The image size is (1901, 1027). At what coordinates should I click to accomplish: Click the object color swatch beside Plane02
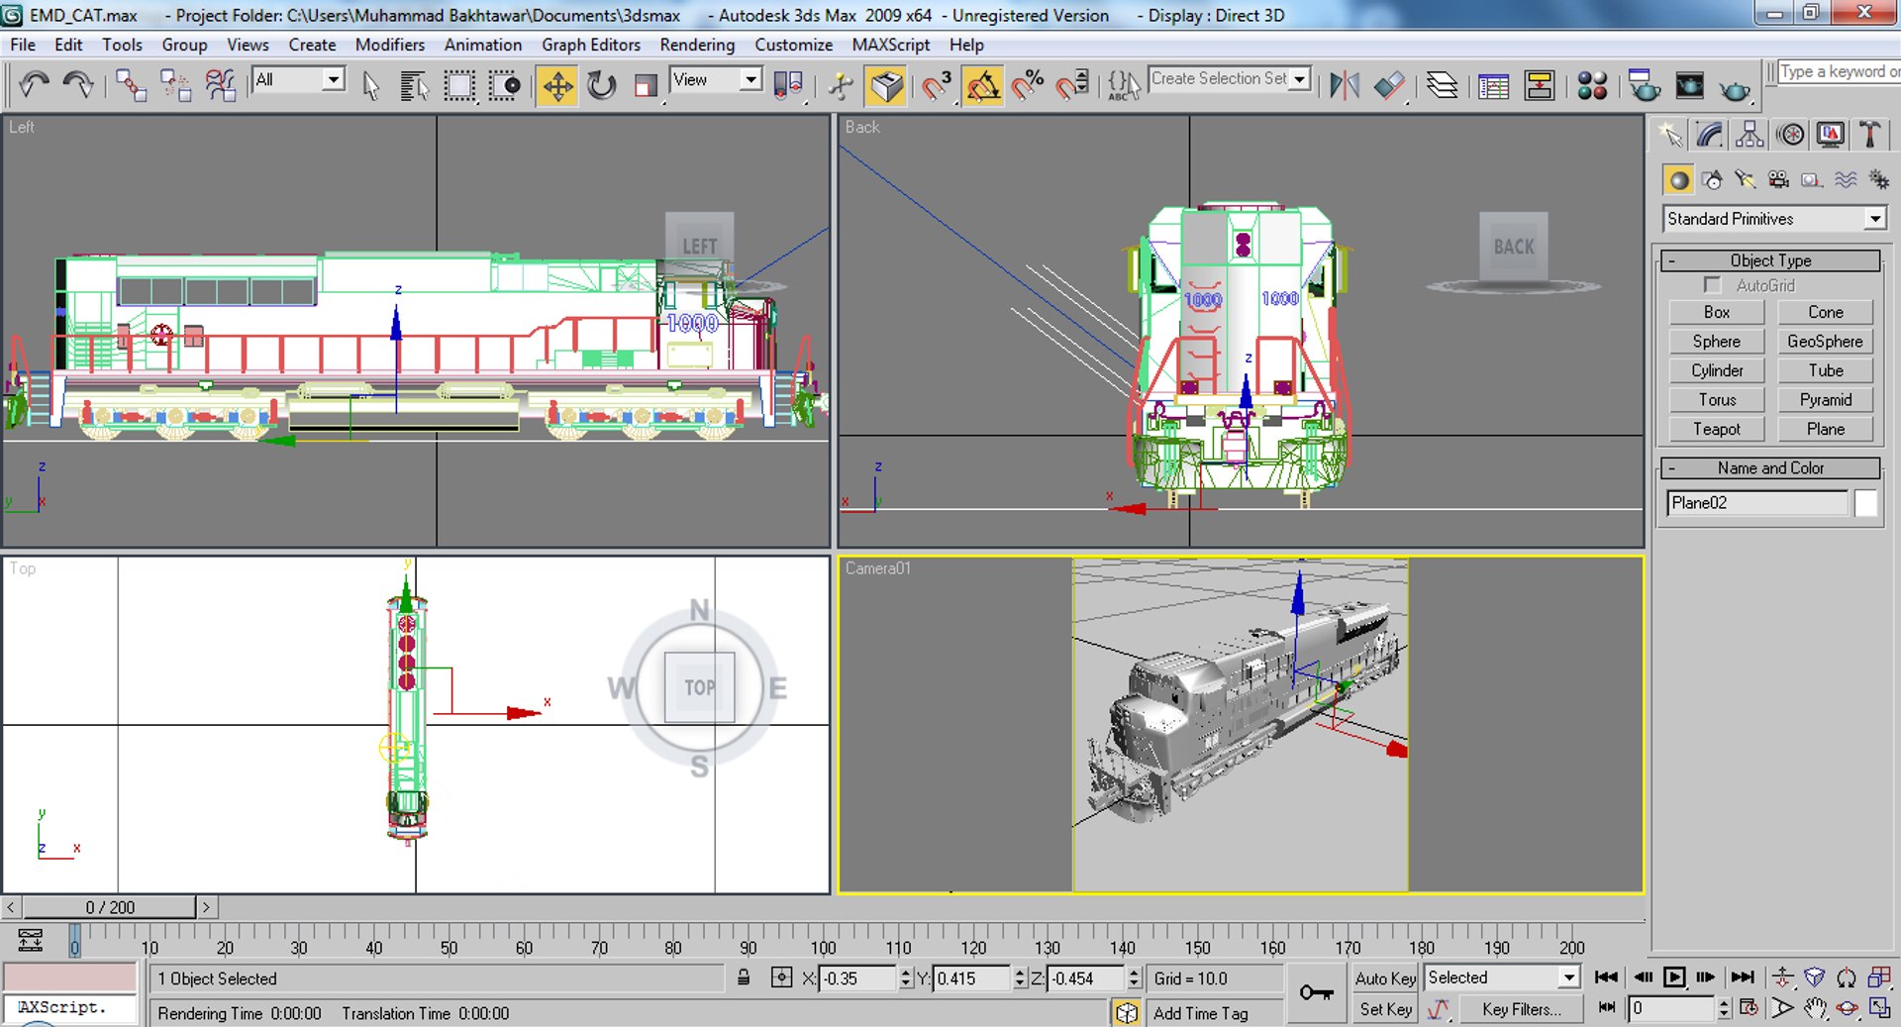[x=1866, y=503]
